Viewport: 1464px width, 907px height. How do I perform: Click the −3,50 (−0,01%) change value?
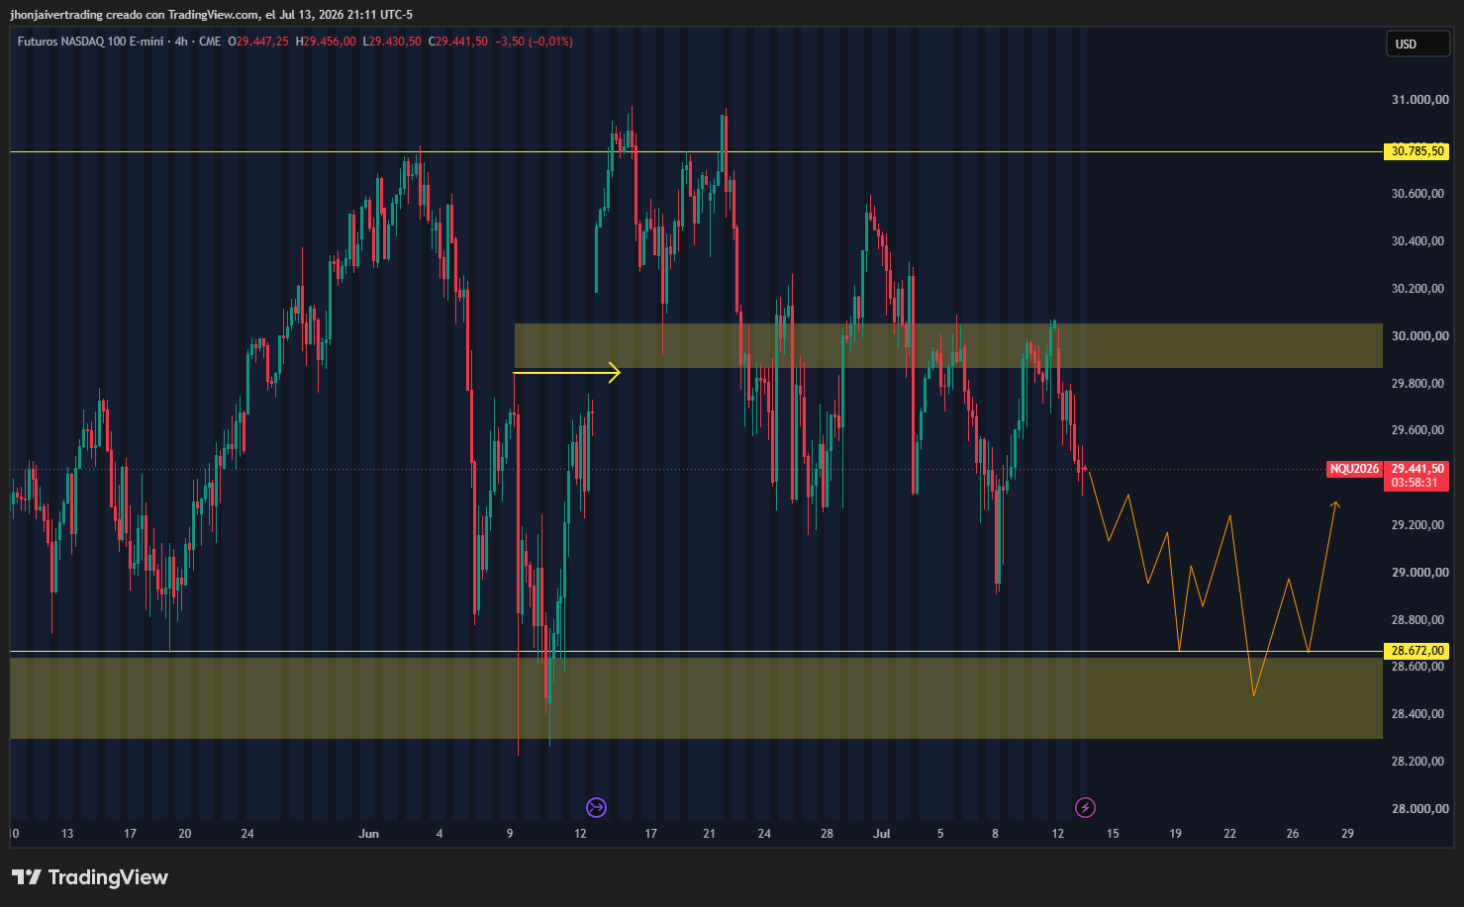(534, 42)
